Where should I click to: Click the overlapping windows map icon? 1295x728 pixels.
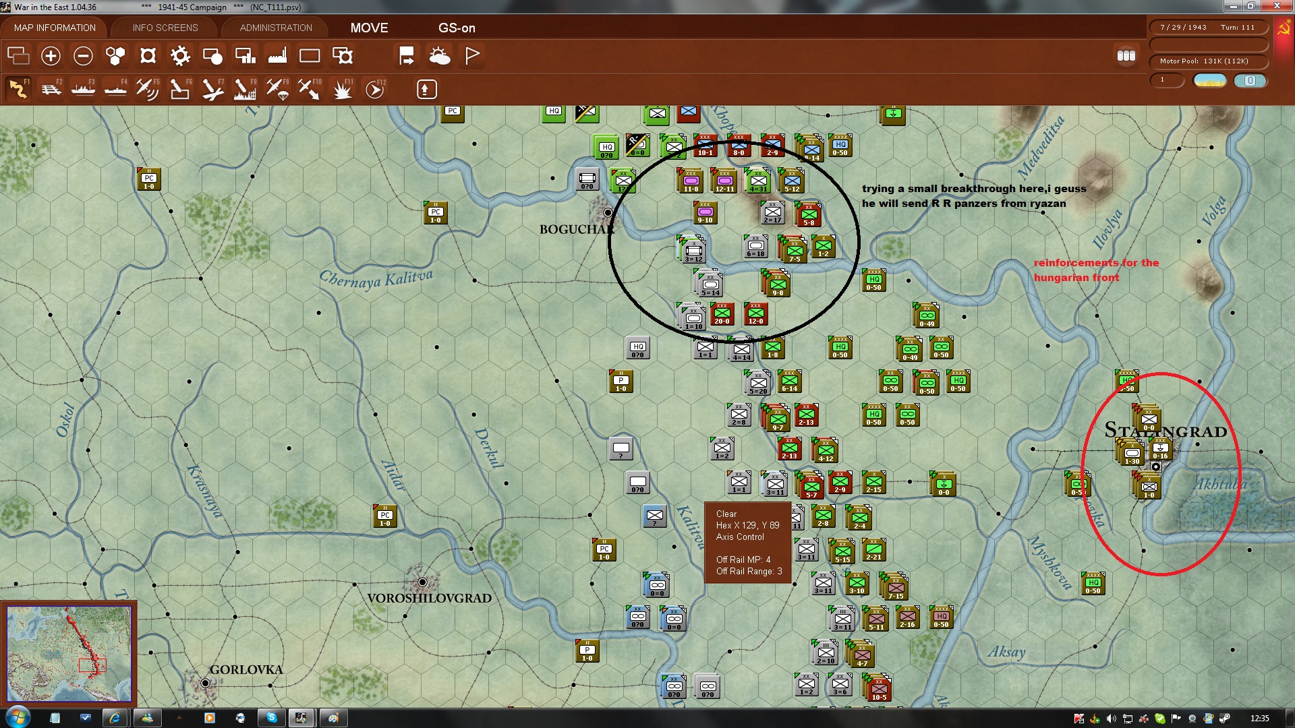(x=18, y=55)
